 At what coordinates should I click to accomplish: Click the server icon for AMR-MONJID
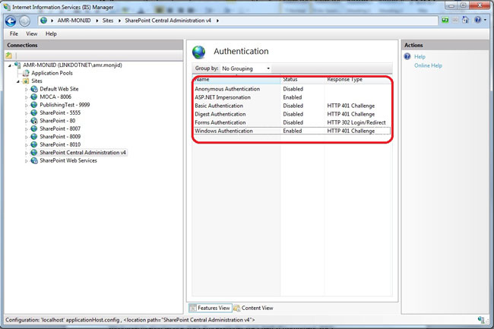[17, 65]
